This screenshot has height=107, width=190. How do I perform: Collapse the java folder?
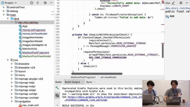coord(8,18)
